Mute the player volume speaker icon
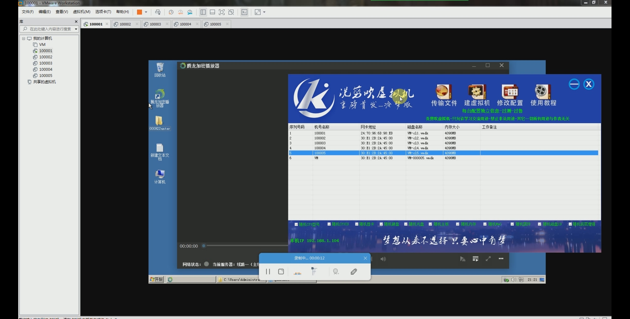Screen dimensions: 630x319 click(383, 259)
